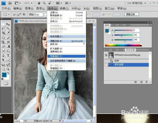Select the Brush tool
The width and height of the screenshot is (158, 123).
8,38
